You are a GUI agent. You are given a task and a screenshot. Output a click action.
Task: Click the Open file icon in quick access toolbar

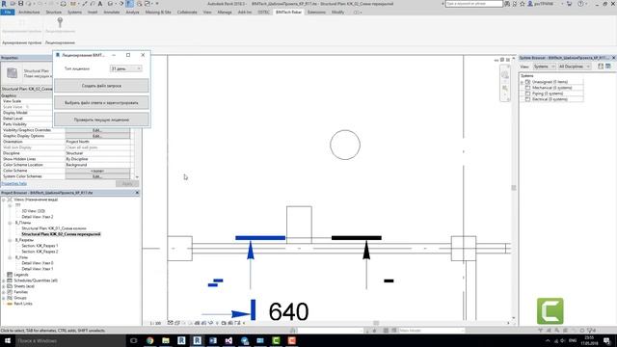[13, 4]
